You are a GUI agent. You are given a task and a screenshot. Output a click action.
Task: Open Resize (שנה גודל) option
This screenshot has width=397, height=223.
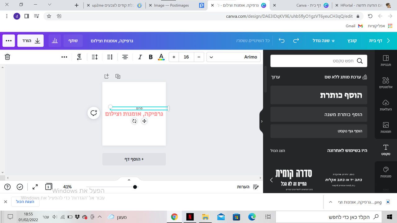pos(323,41)
